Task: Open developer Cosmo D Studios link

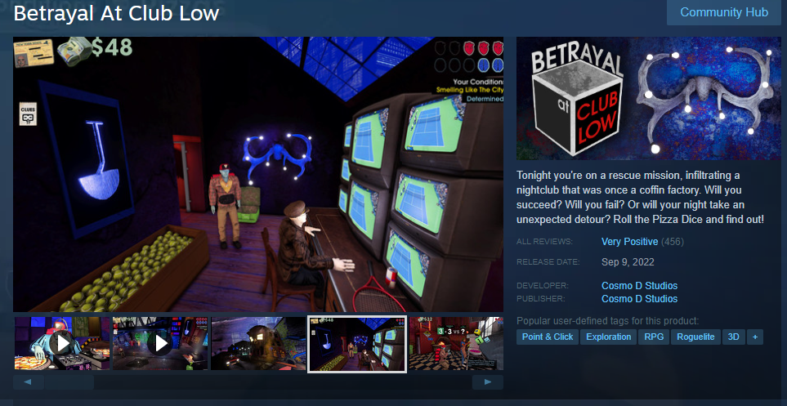Action: tap(639, 286)
